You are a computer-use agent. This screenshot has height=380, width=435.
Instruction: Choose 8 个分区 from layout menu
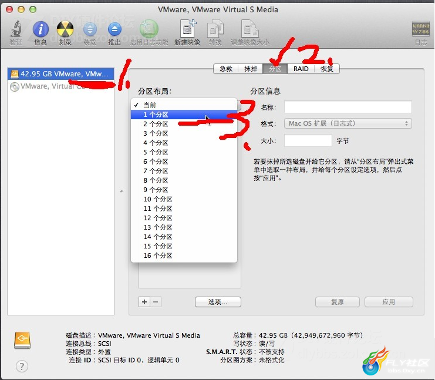(184, 180)
